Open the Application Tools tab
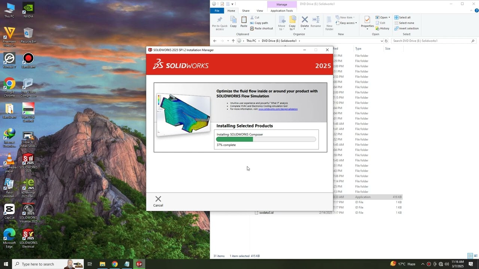Screen dimensions: 479x269 [282, 11]
